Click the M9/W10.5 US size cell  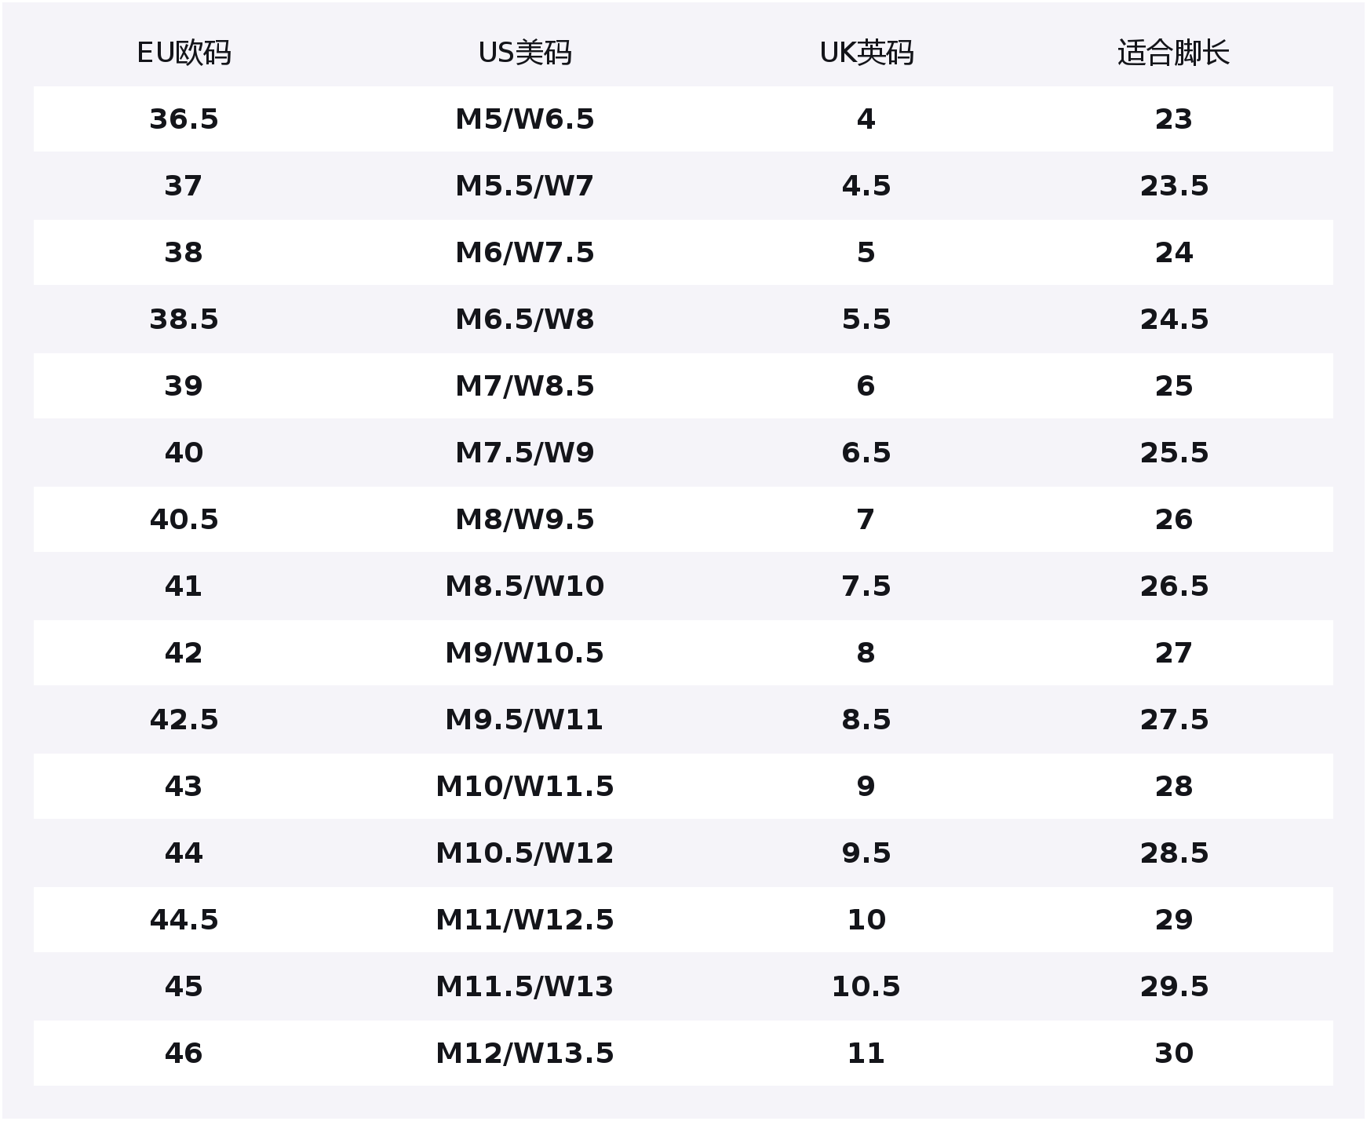pyautogui.click(x=524, y=653)
